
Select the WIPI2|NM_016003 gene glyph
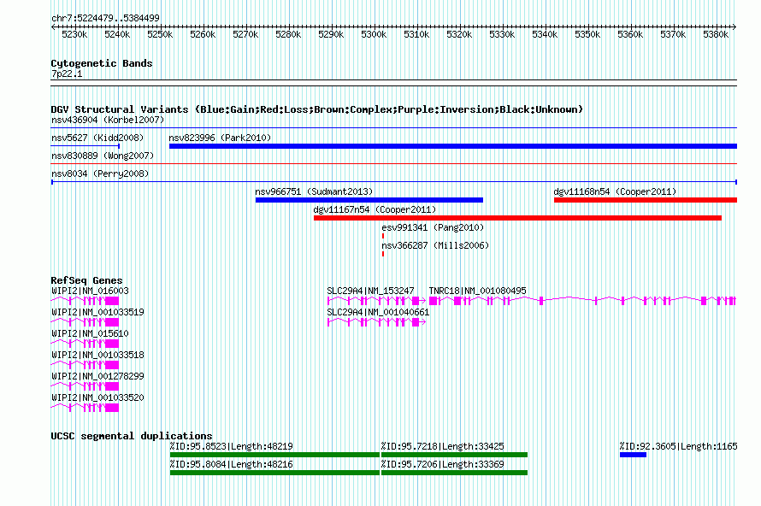point(85,301)
